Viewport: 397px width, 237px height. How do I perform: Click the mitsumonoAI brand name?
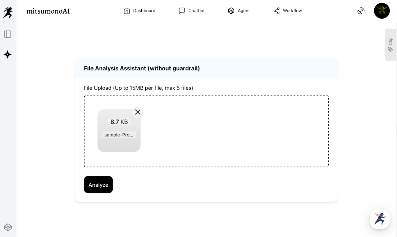coord(48,11)
